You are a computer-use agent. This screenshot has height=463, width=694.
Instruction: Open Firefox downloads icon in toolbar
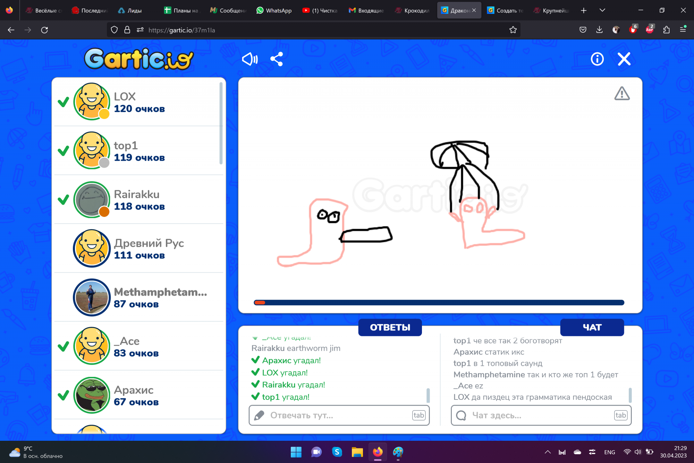tap(599, 30)
